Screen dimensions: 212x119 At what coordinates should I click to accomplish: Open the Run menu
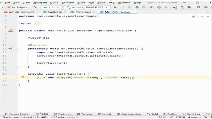pyautogui.click(x=91, y=3)
